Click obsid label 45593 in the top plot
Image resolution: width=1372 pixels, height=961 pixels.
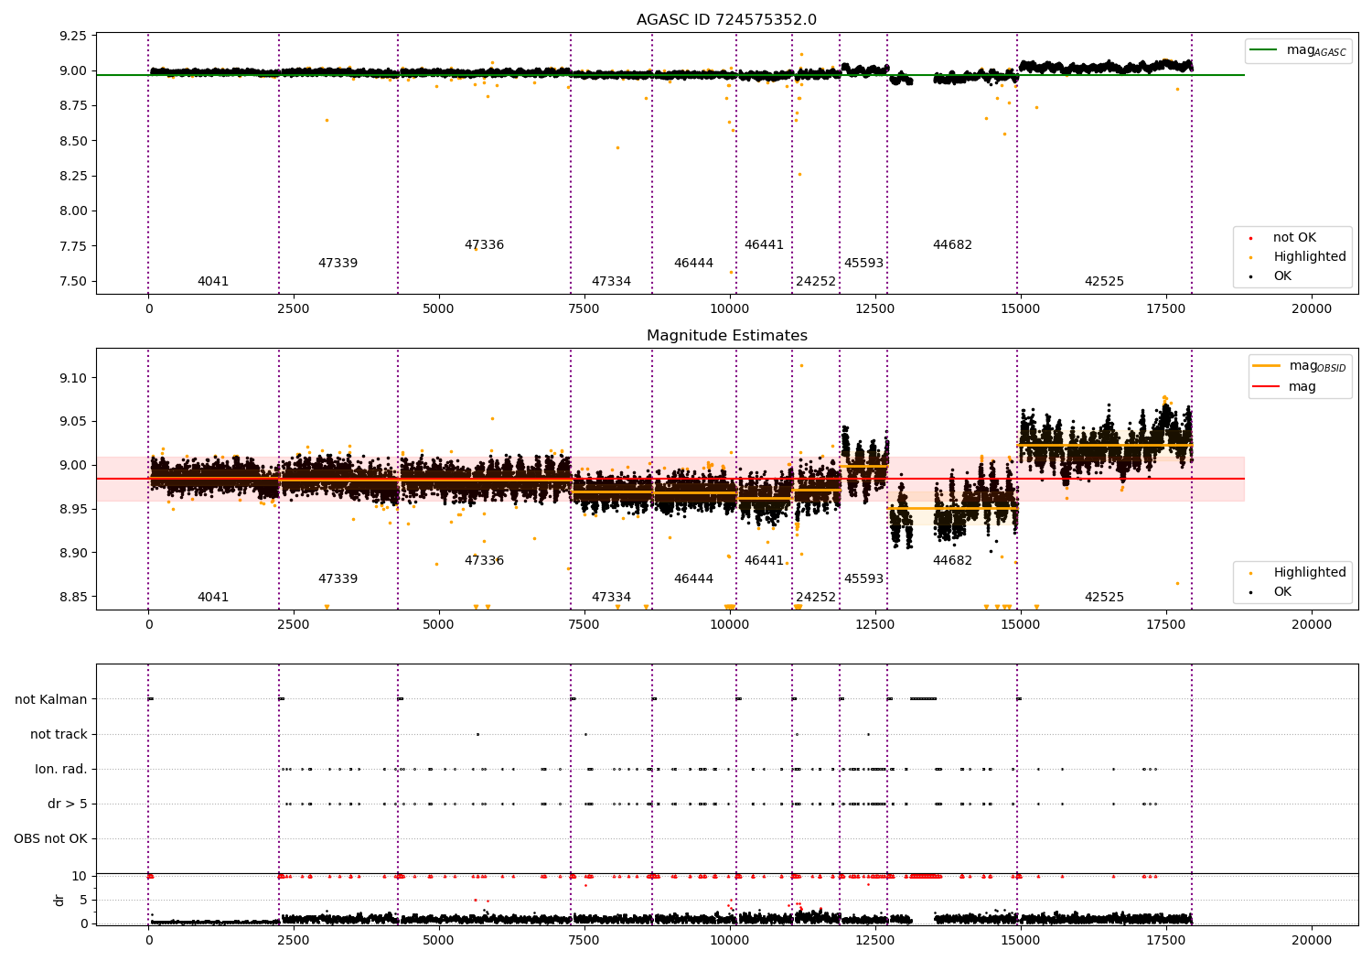click(863, 264)
